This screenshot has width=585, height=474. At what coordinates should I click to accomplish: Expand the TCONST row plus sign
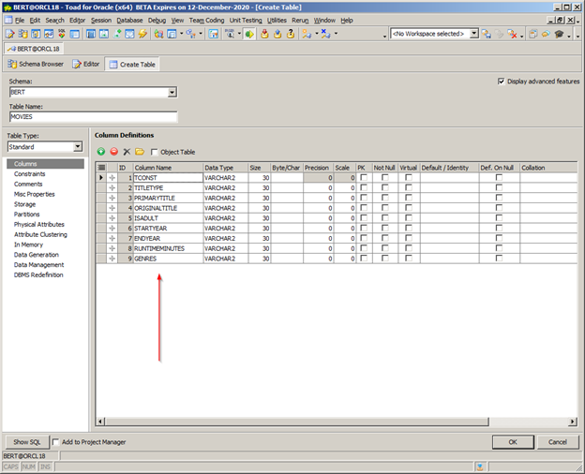(x=112, y=178)
